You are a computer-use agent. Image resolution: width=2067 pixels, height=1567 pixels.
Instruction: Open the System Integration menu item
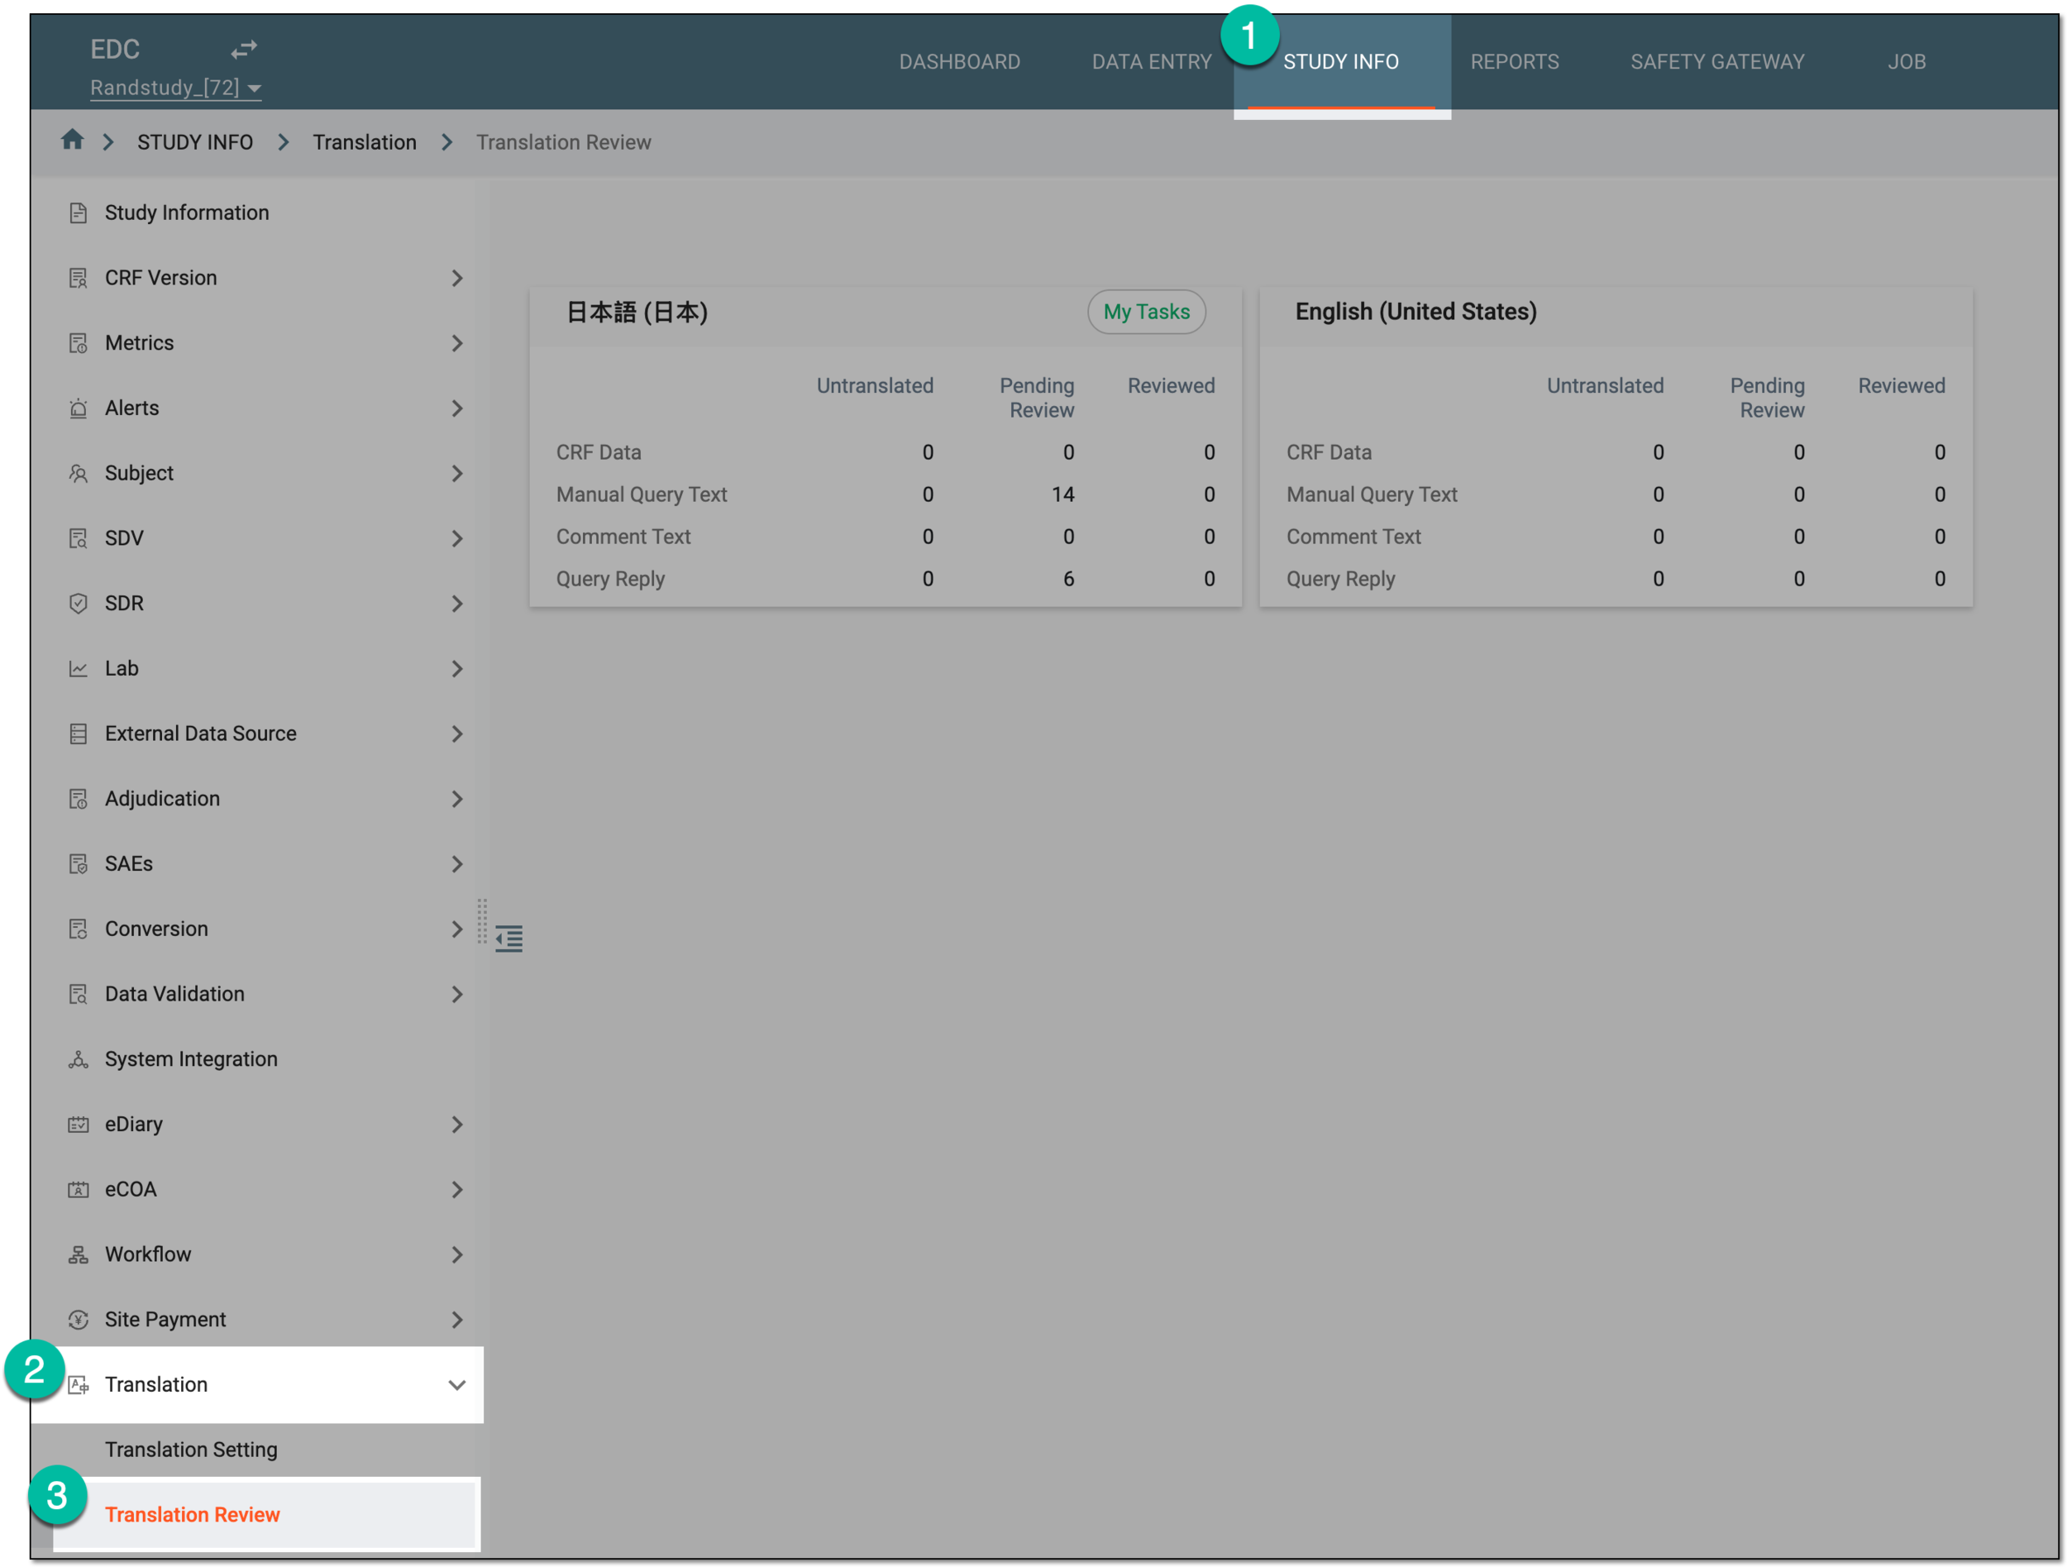tap(191, 1059)
